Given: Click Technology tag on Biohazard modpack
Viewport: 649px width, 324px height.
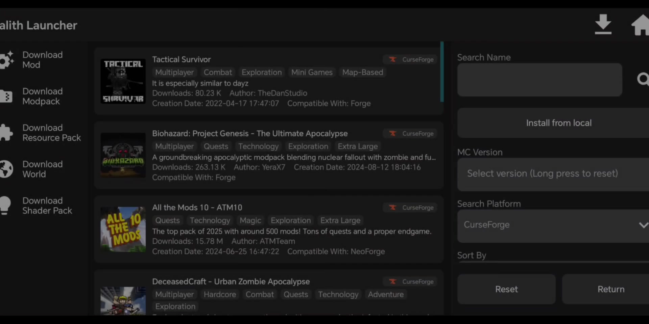Looking at the screenshot, I should 258,146.
